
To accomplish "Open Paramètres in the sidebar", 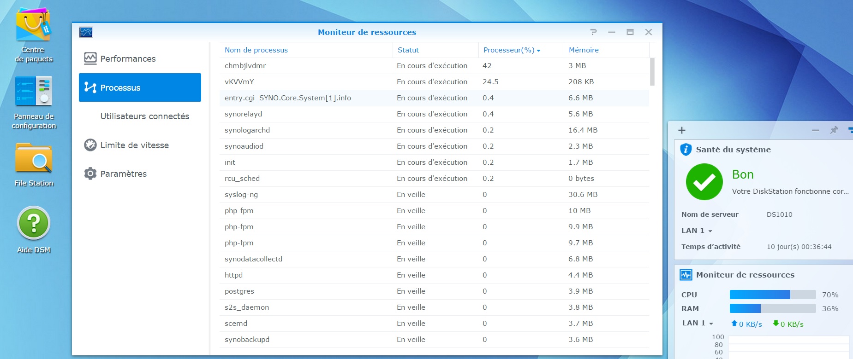I will [x=123, y=174].
